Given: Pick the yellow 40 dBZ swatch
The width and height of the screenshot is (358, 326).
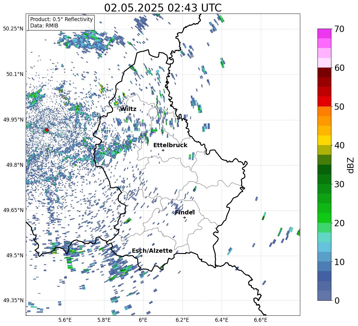Looking at the screenshot, I should click(324, 140).
